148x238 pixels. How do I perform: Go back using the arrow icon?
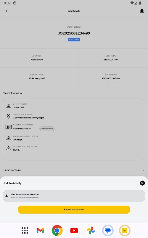pos(7,11)
